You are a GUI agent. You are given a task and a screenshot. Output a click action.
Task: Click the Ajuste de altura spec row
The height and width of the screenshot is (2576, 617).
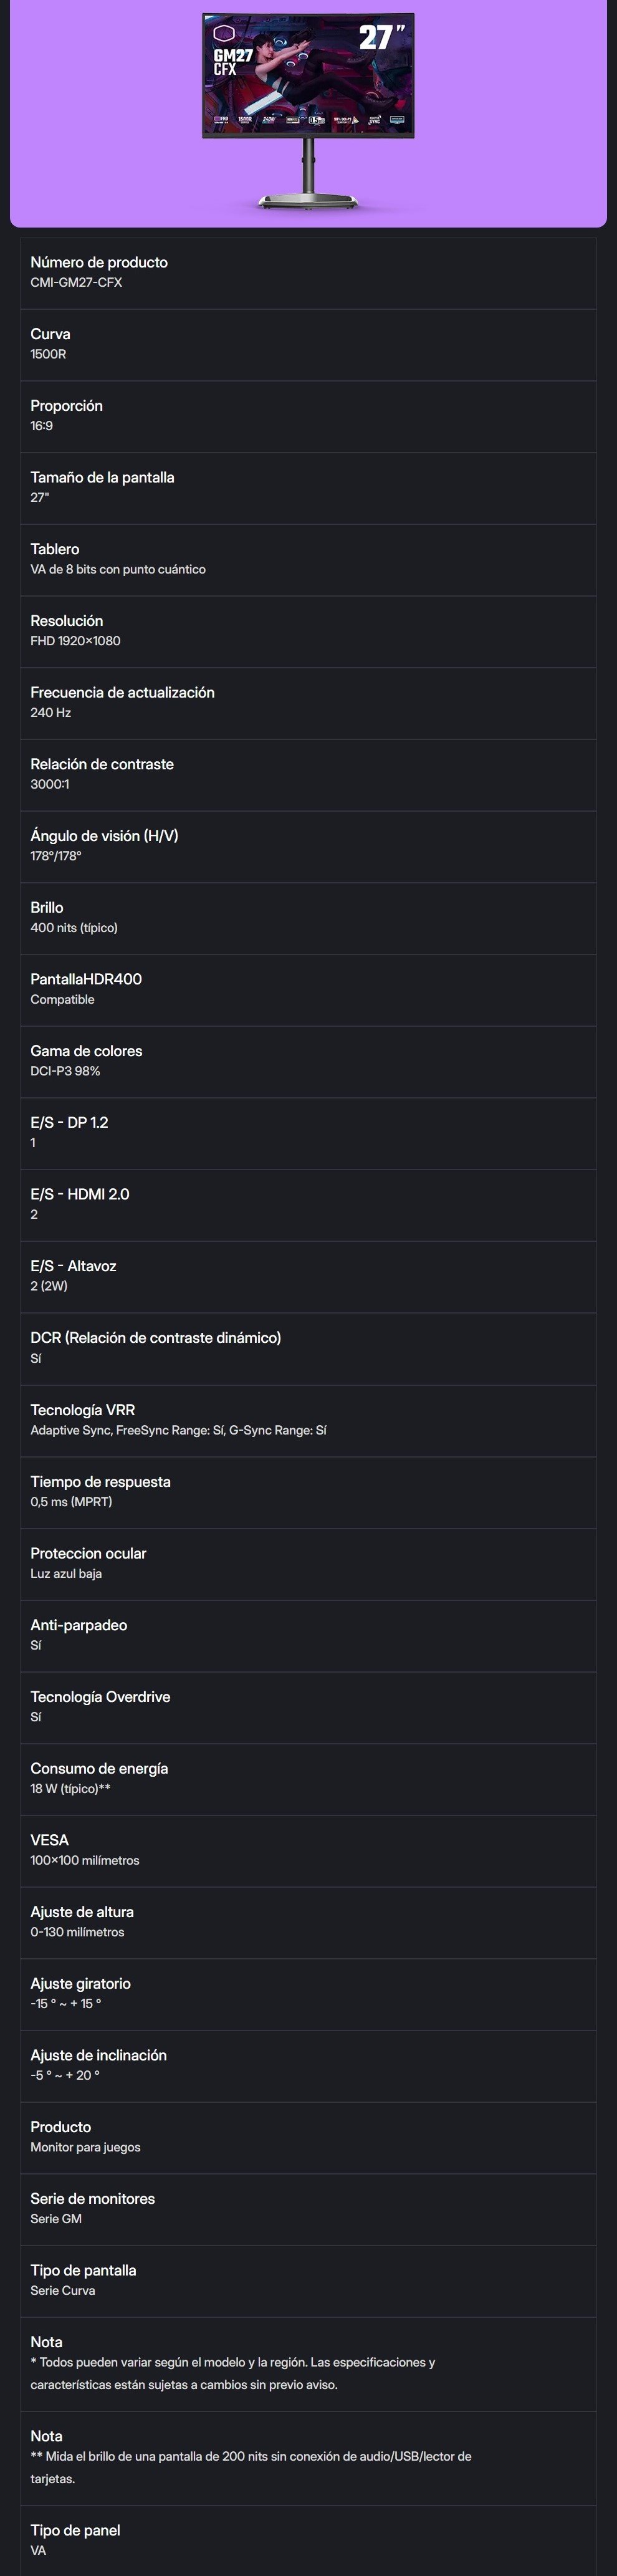(x=308, y=1921)
